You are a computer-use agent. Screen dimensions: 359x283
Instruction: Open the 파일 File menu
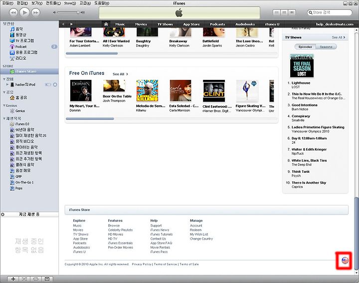point(8,3)
